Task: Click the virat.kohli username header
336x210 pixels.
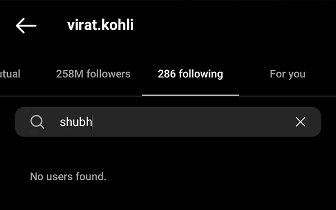Action: tap(100, 25)
